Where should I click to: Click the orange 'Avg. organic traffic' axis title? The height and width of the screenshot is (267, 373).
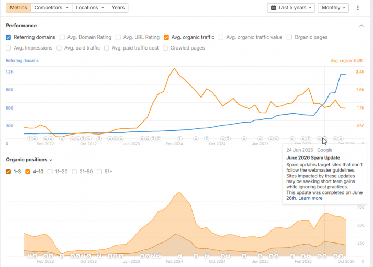pyautogui.click(x=347, y=60)
